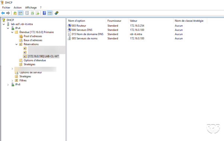
Task: Click the 005 Serveurs de noms icon
Action: 69,38
